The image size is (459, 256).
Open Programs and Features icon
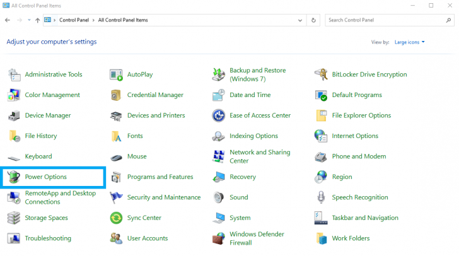[116, 177]
